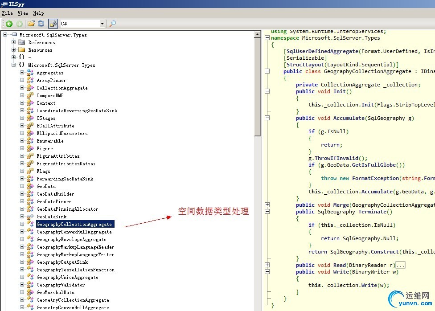The image size is (435, 311).
Task: Collapse the Microsoft.SqlServer.Types assembly root node
Action: click(5, 35)
